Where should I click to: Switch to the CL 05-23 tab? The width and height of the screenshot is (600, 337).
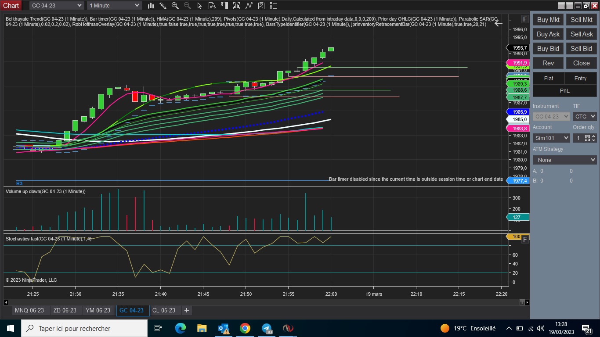[164, 310]
